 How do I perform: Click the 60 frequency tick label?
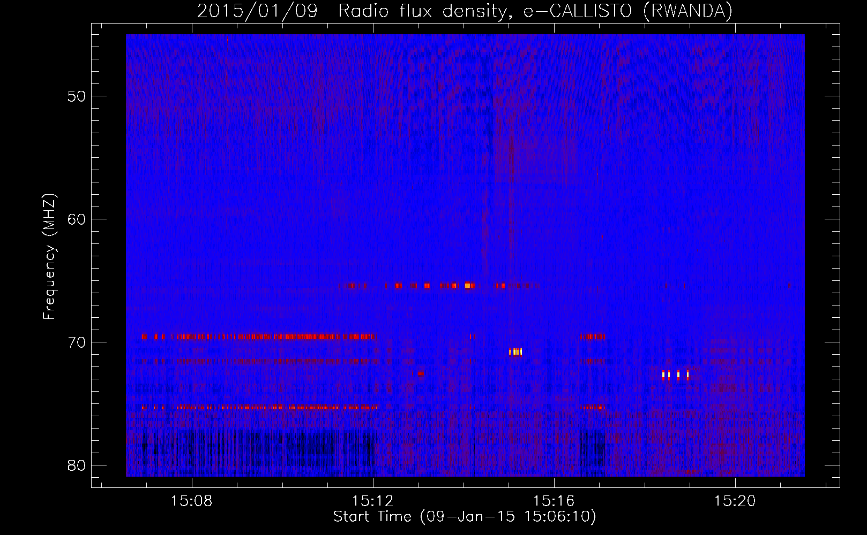[x=77, y=219]
